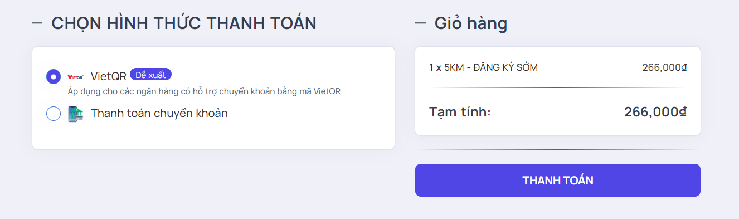739x219 pixels.
Task: Click the divider line inside cart card
Action: coord(557,87)
